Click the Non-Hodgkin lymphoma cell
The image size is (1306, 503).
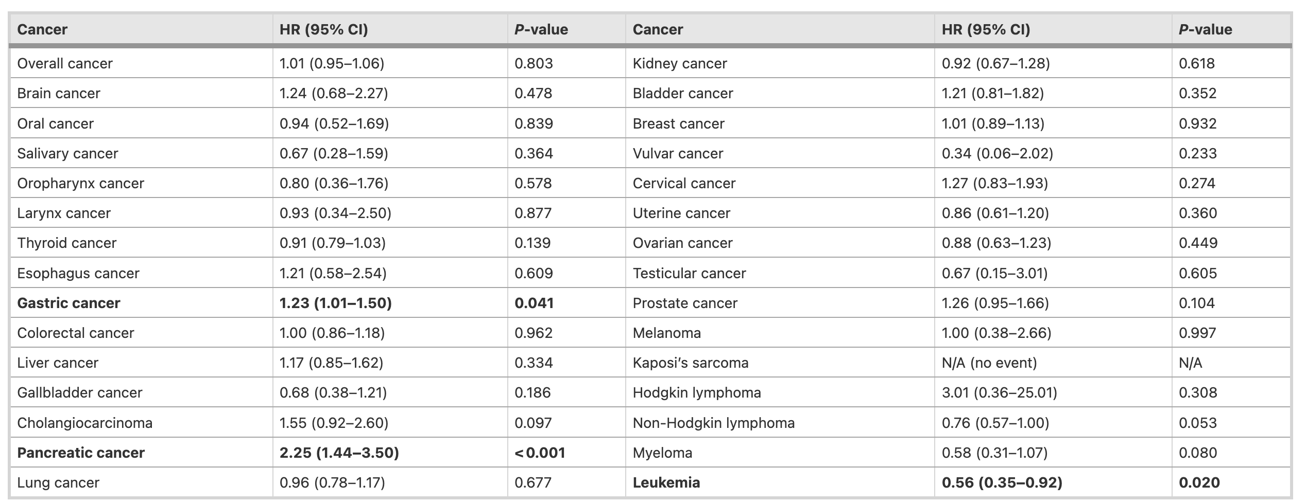[x=713, y=423]
